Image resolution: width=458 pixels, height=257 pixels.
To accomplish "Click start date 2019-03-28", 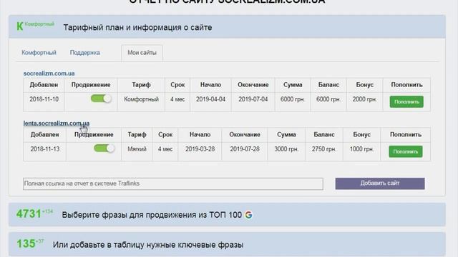I will tap(200, 149).
